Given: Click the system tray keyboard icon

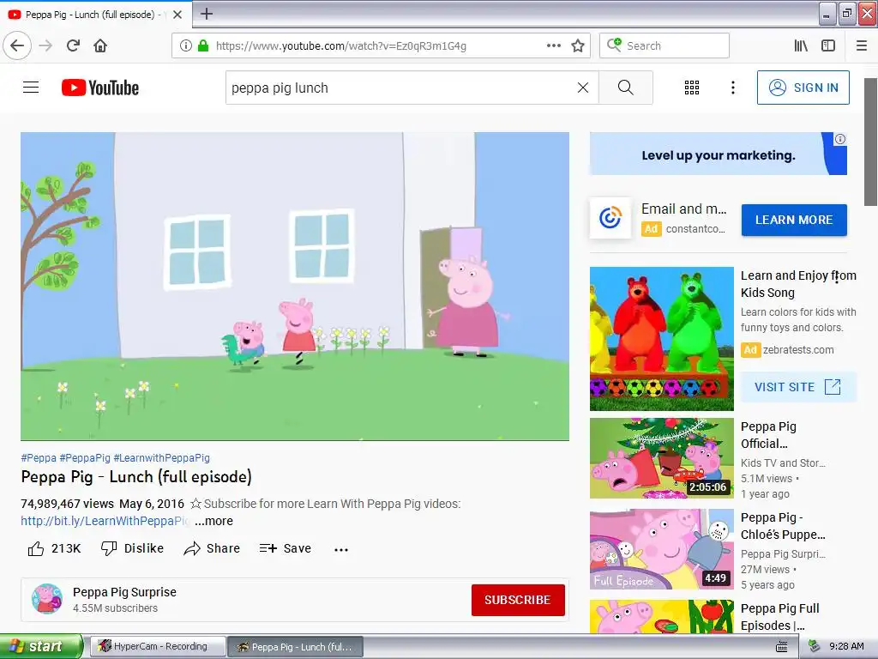Looking at the screenshot, I should point(782,647).
